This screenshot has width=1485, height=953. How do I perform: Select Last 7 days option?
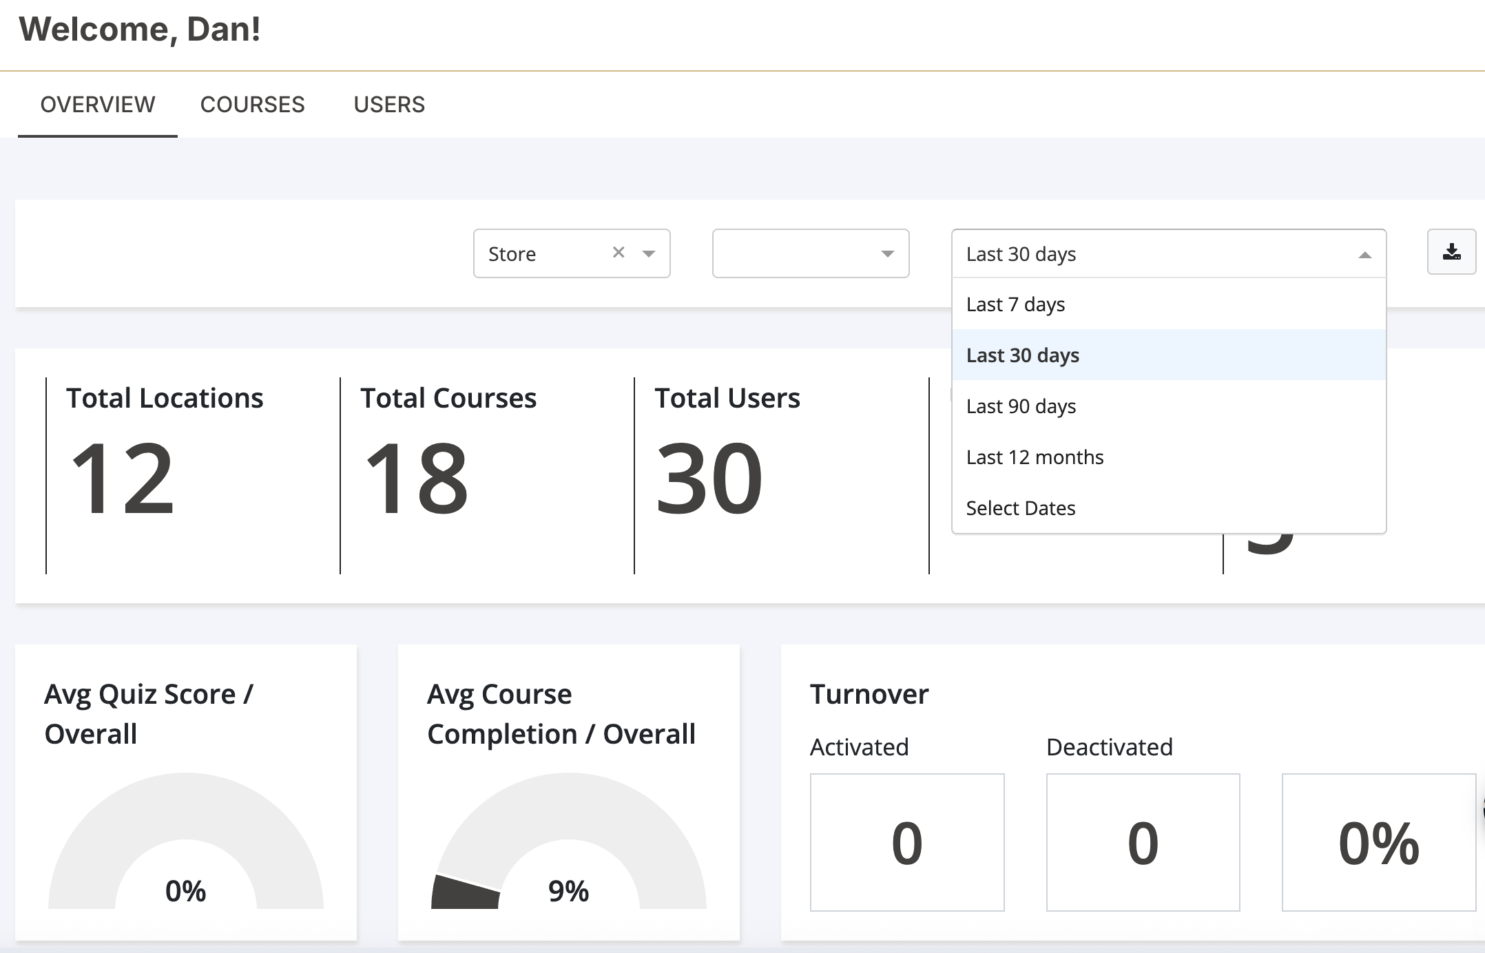click(1169, 304)
